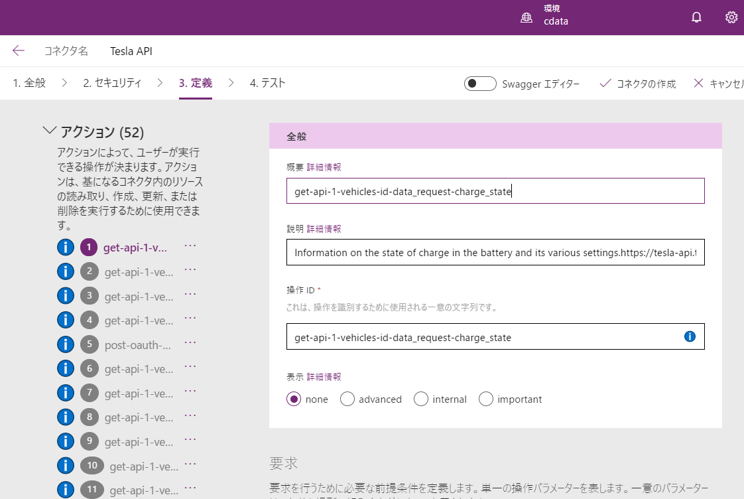Click the info icon for action 3
Screen dimensions: 744x499
pos(66,296)
